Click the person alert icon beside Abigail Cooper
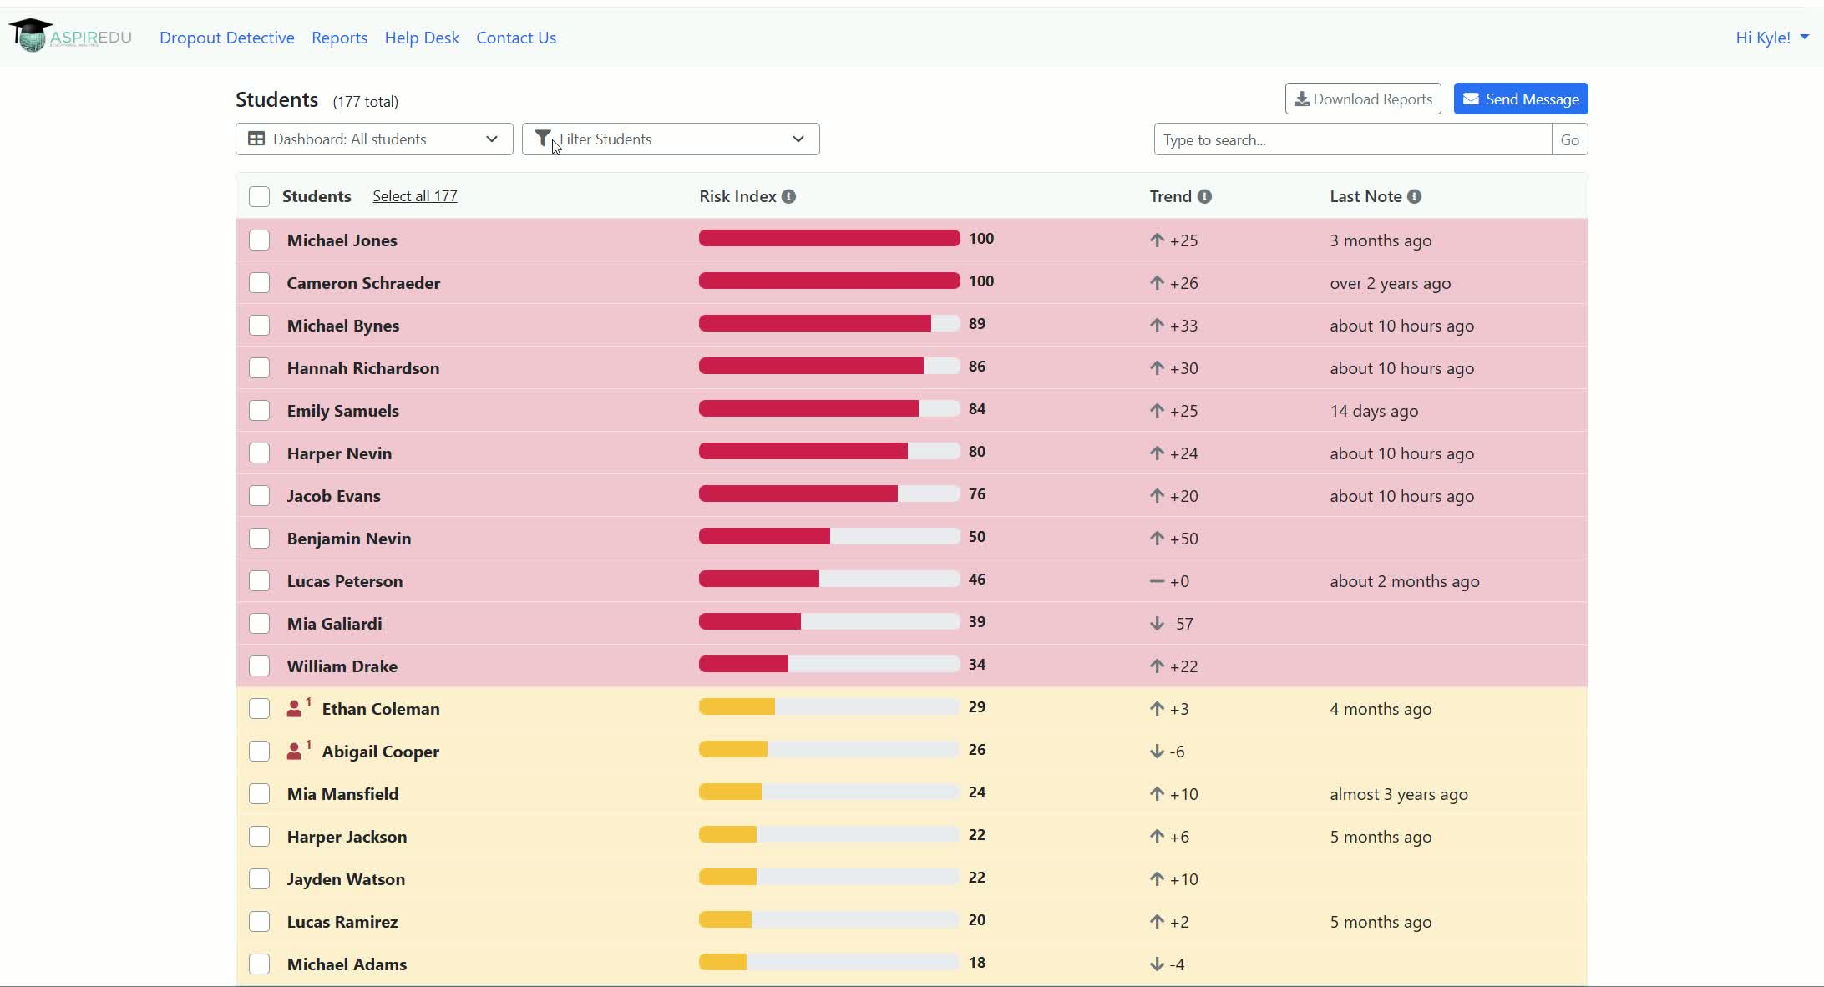This screenshot has height=987, width=1824. point(297,751)
